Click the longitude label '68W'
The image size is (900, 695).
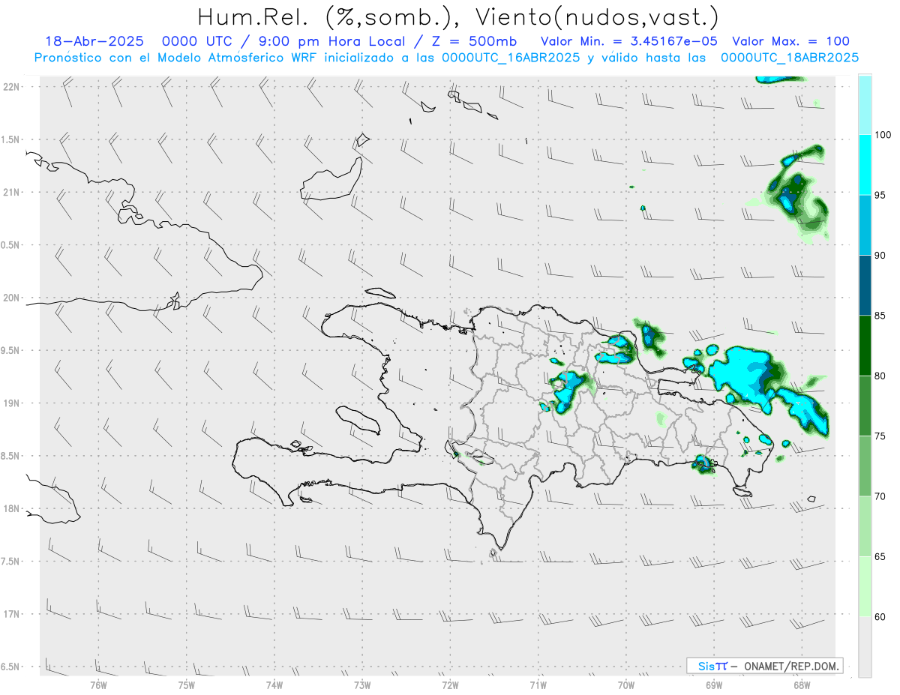[801, 685]
